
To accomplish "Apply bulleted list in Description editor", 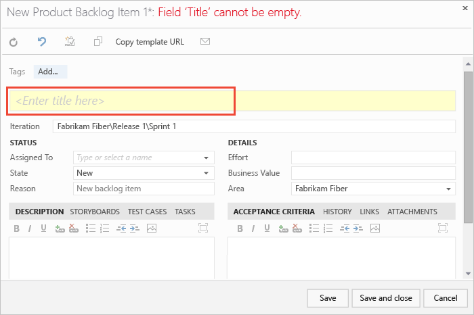I will tap(90, 228).
